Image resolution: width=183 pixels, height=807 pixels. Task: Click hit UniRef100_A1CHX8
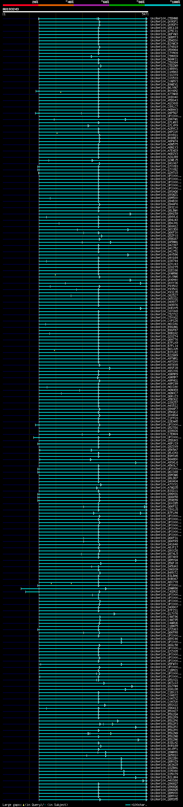coord(164,103)
